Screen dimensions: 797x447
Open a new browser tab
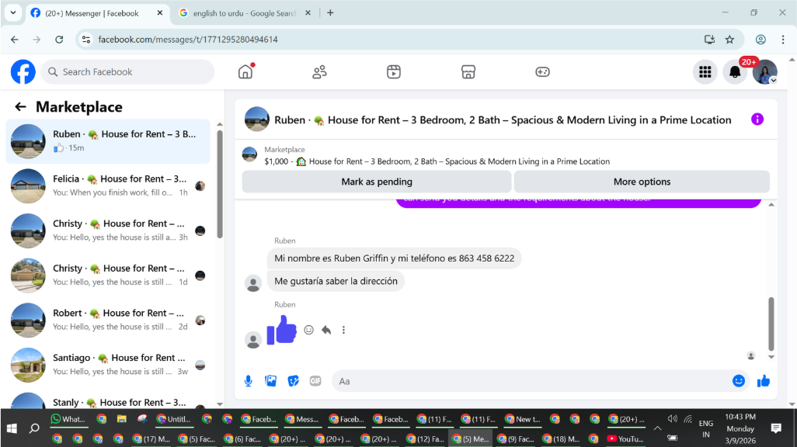click(x=330, y=13)
